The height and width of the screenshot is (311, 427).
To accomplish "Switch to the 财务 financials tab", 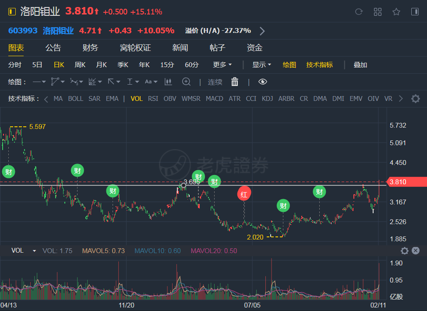I will click(x=90, y=48).
